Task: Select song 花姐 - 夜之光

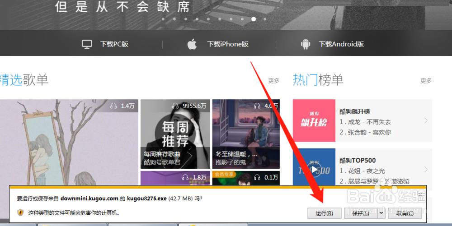Action: tap(362, 171)
